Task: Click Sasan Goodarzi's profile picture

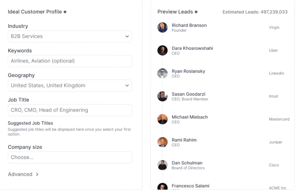Action: pyautogui.click(x=162, y=96)
